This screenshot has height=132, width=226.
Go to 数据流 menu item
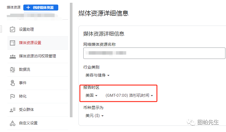pos(25,69)
